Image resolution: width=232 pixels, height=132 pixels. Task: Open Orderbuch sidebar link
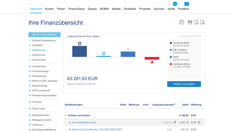coord(38,125)
